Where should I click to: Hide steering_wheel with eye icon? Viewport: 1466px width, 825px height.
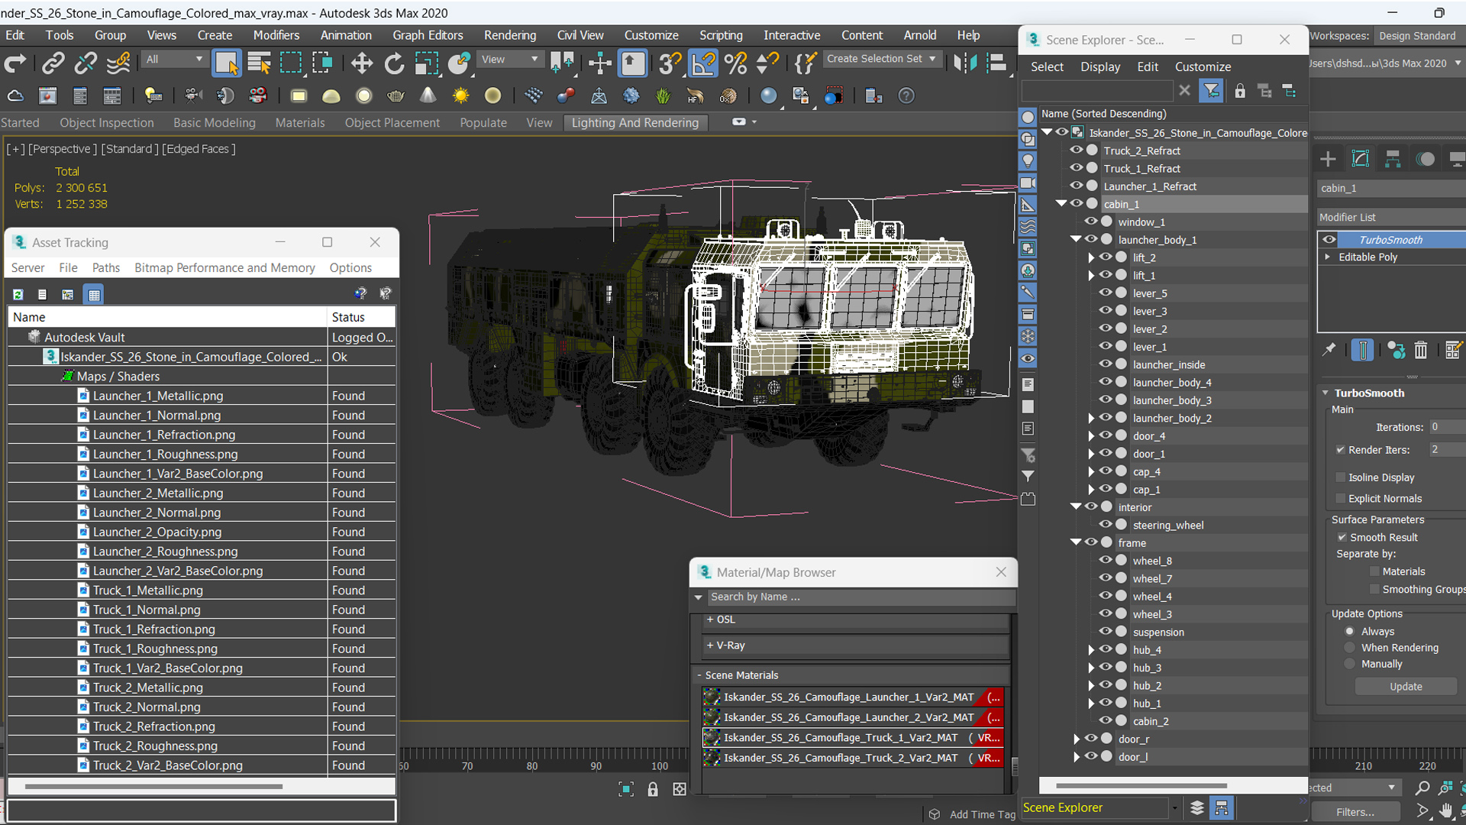pos(1106,525)
